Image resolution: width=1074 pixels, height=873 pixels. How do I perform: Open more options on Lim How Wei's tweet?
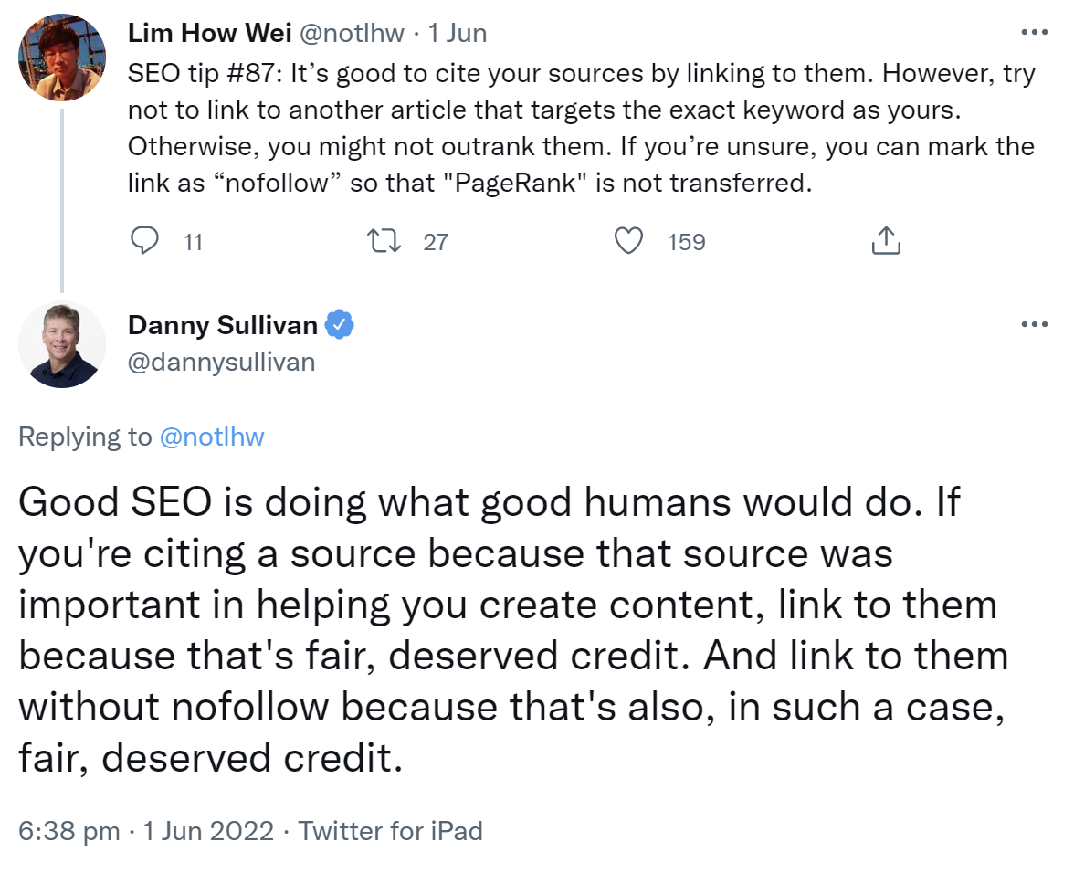pyautogui.click(x=1034, y=33)
